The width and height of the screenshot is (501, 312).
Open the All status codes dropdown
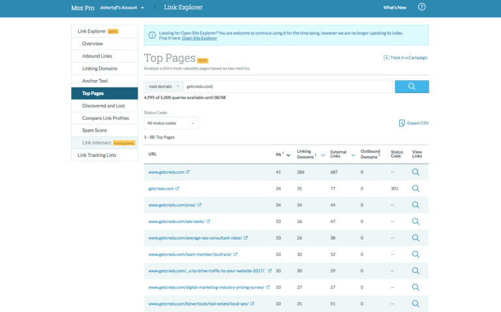pyautogui.click(x=171, y=123)
